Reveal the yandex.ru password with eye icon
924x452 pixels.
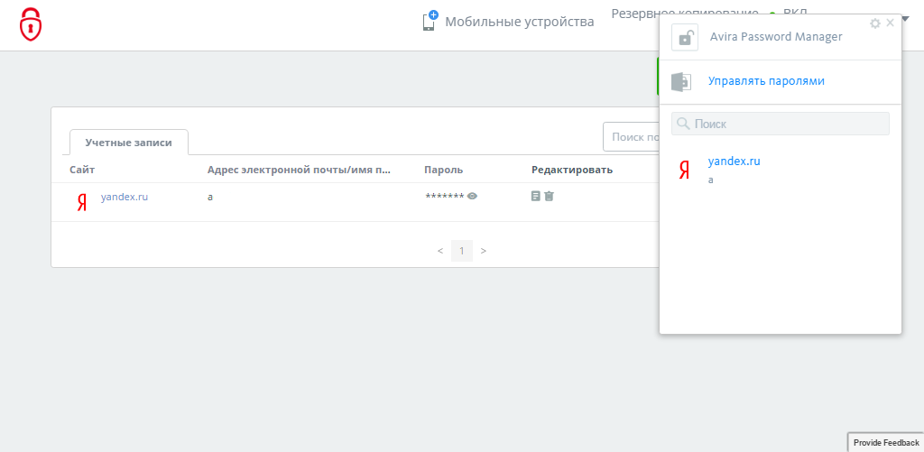coord(472,197)
